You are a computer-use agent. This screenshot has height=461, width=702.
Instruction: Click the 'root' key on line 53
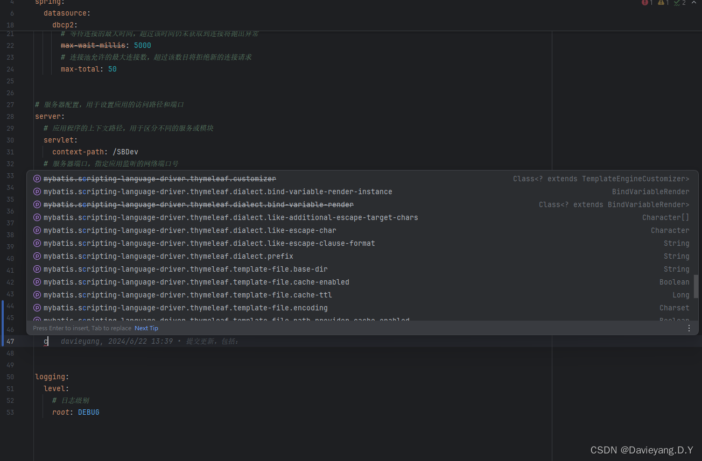click(x=61, y=412)
